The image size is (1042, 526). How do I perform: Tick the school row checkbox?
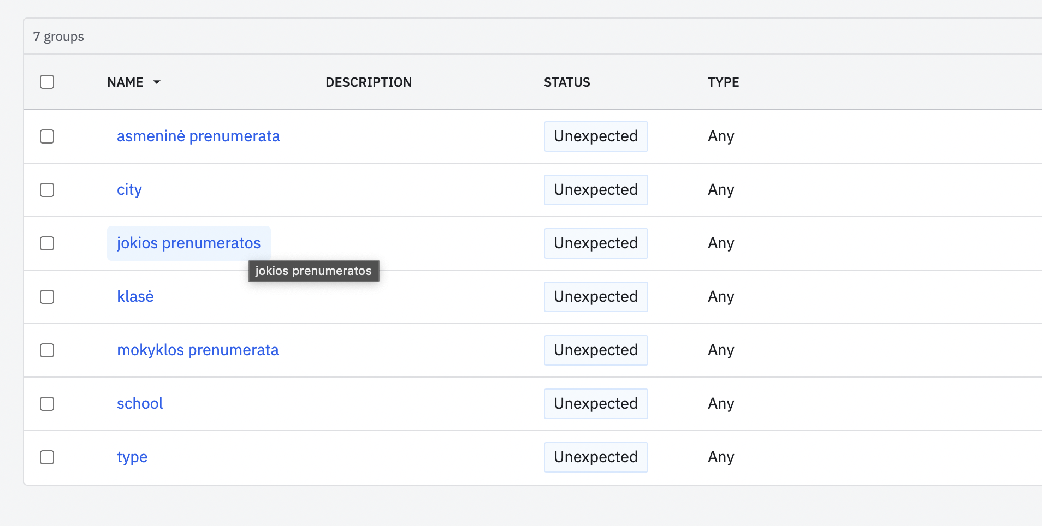47,404
